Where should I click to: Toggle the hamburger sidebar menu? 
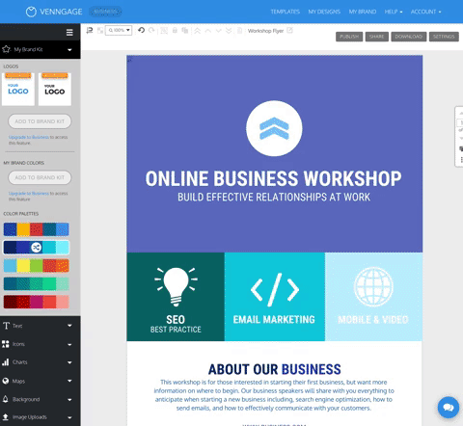click(69, 33)
